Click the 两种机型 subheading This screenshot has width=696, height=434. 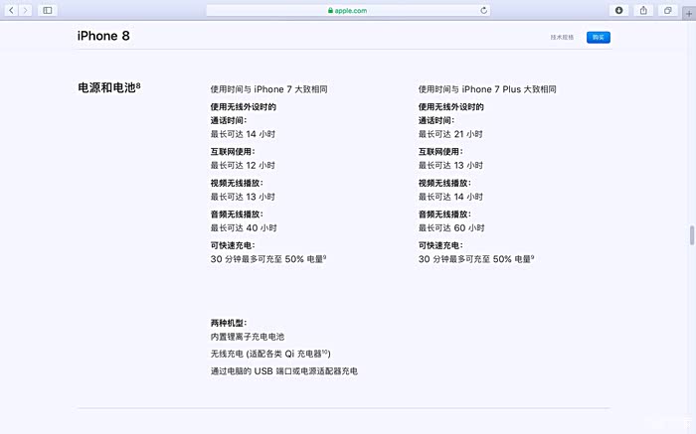pos(228,323)
